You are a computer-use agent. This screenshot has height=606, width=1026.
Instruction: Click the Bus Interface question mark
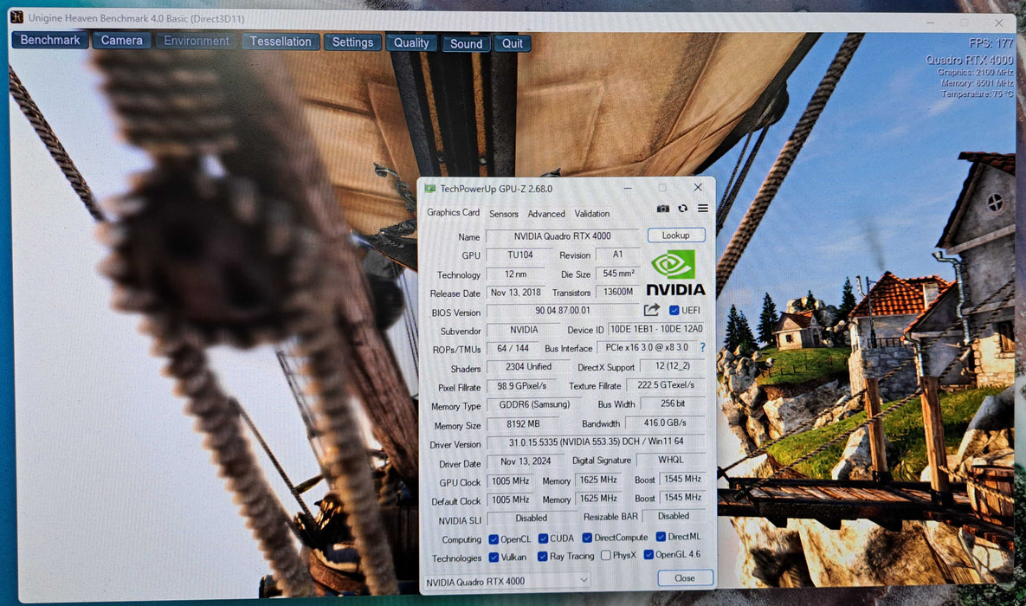click(703, 347)
